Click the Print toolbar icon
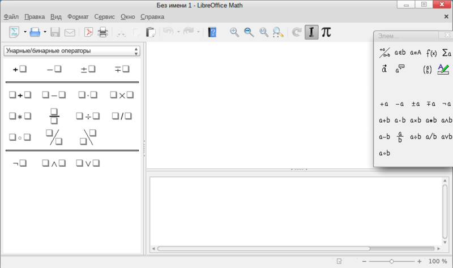This screenshot has height=268, width=453. point(103,32)
